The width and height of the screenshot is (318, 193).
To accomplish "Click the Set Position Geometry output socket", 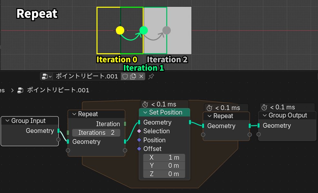I will (x=190, y=122).
